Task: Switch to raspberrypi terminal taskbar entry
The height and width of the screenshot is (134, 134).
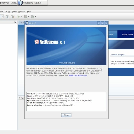Action: (x=9, y=3)
